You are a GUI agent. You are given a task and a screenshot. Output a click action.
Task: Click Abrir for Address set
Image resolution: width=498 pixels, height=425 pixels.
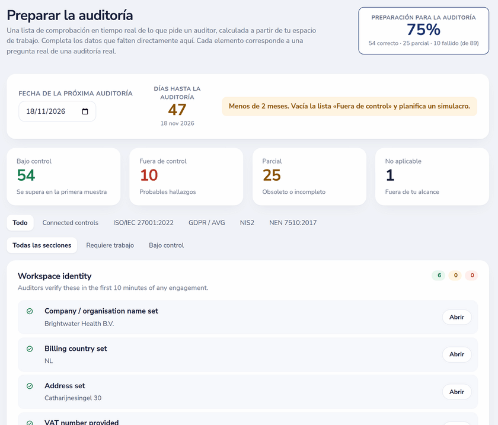[456, 392]
